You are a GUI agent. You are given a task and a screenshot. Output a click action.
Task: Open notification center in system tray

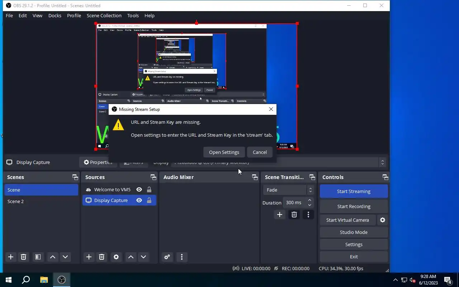click(448, 280)
